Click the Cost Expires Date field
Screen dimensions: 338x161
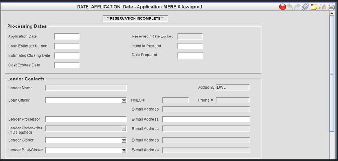click(67, 65)
